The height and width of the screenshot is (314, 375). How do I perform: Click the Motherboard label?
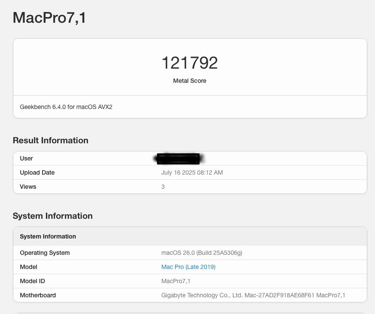click(x=38, y=296)
